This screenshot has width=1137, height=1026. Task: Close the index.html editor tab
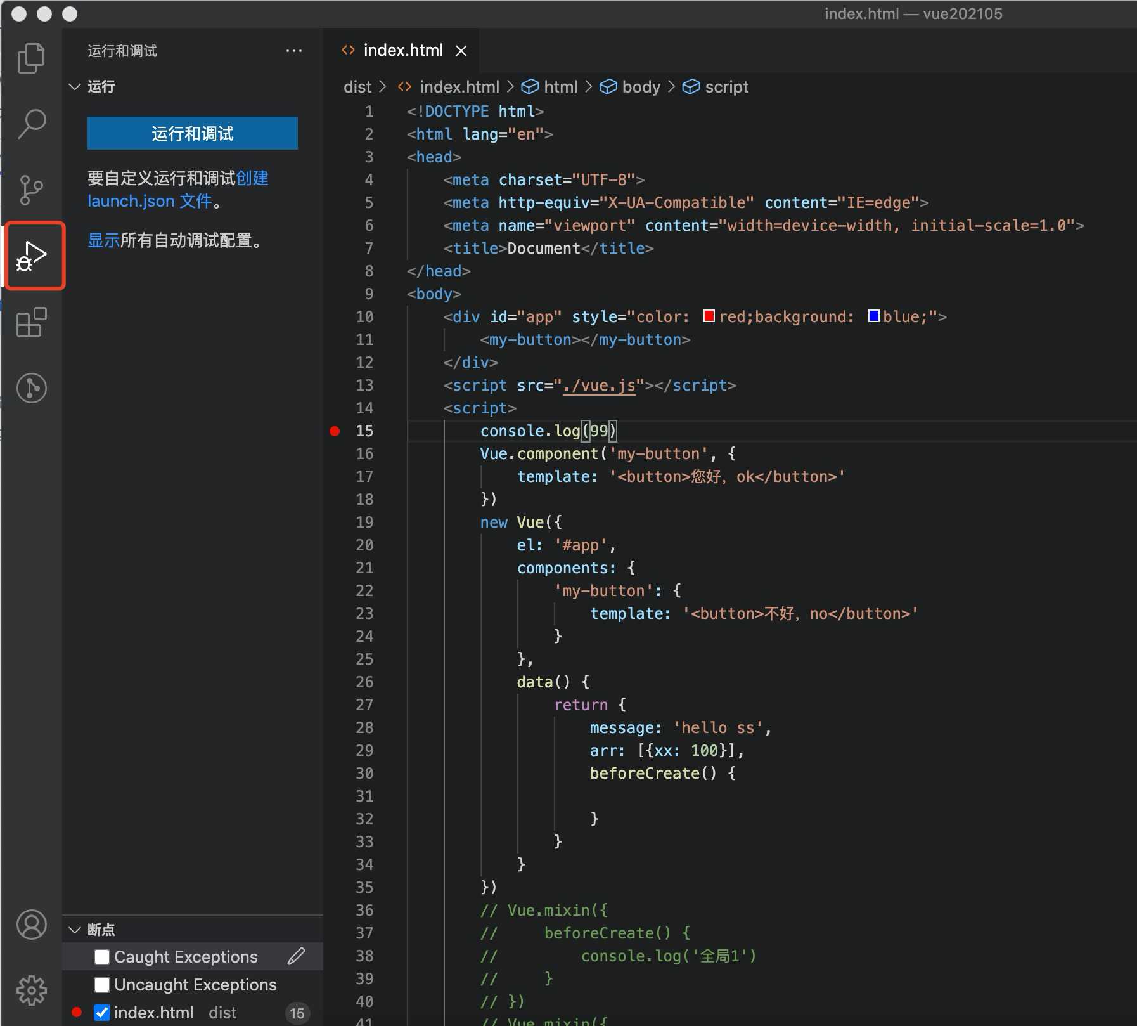(x=461, y=51)
